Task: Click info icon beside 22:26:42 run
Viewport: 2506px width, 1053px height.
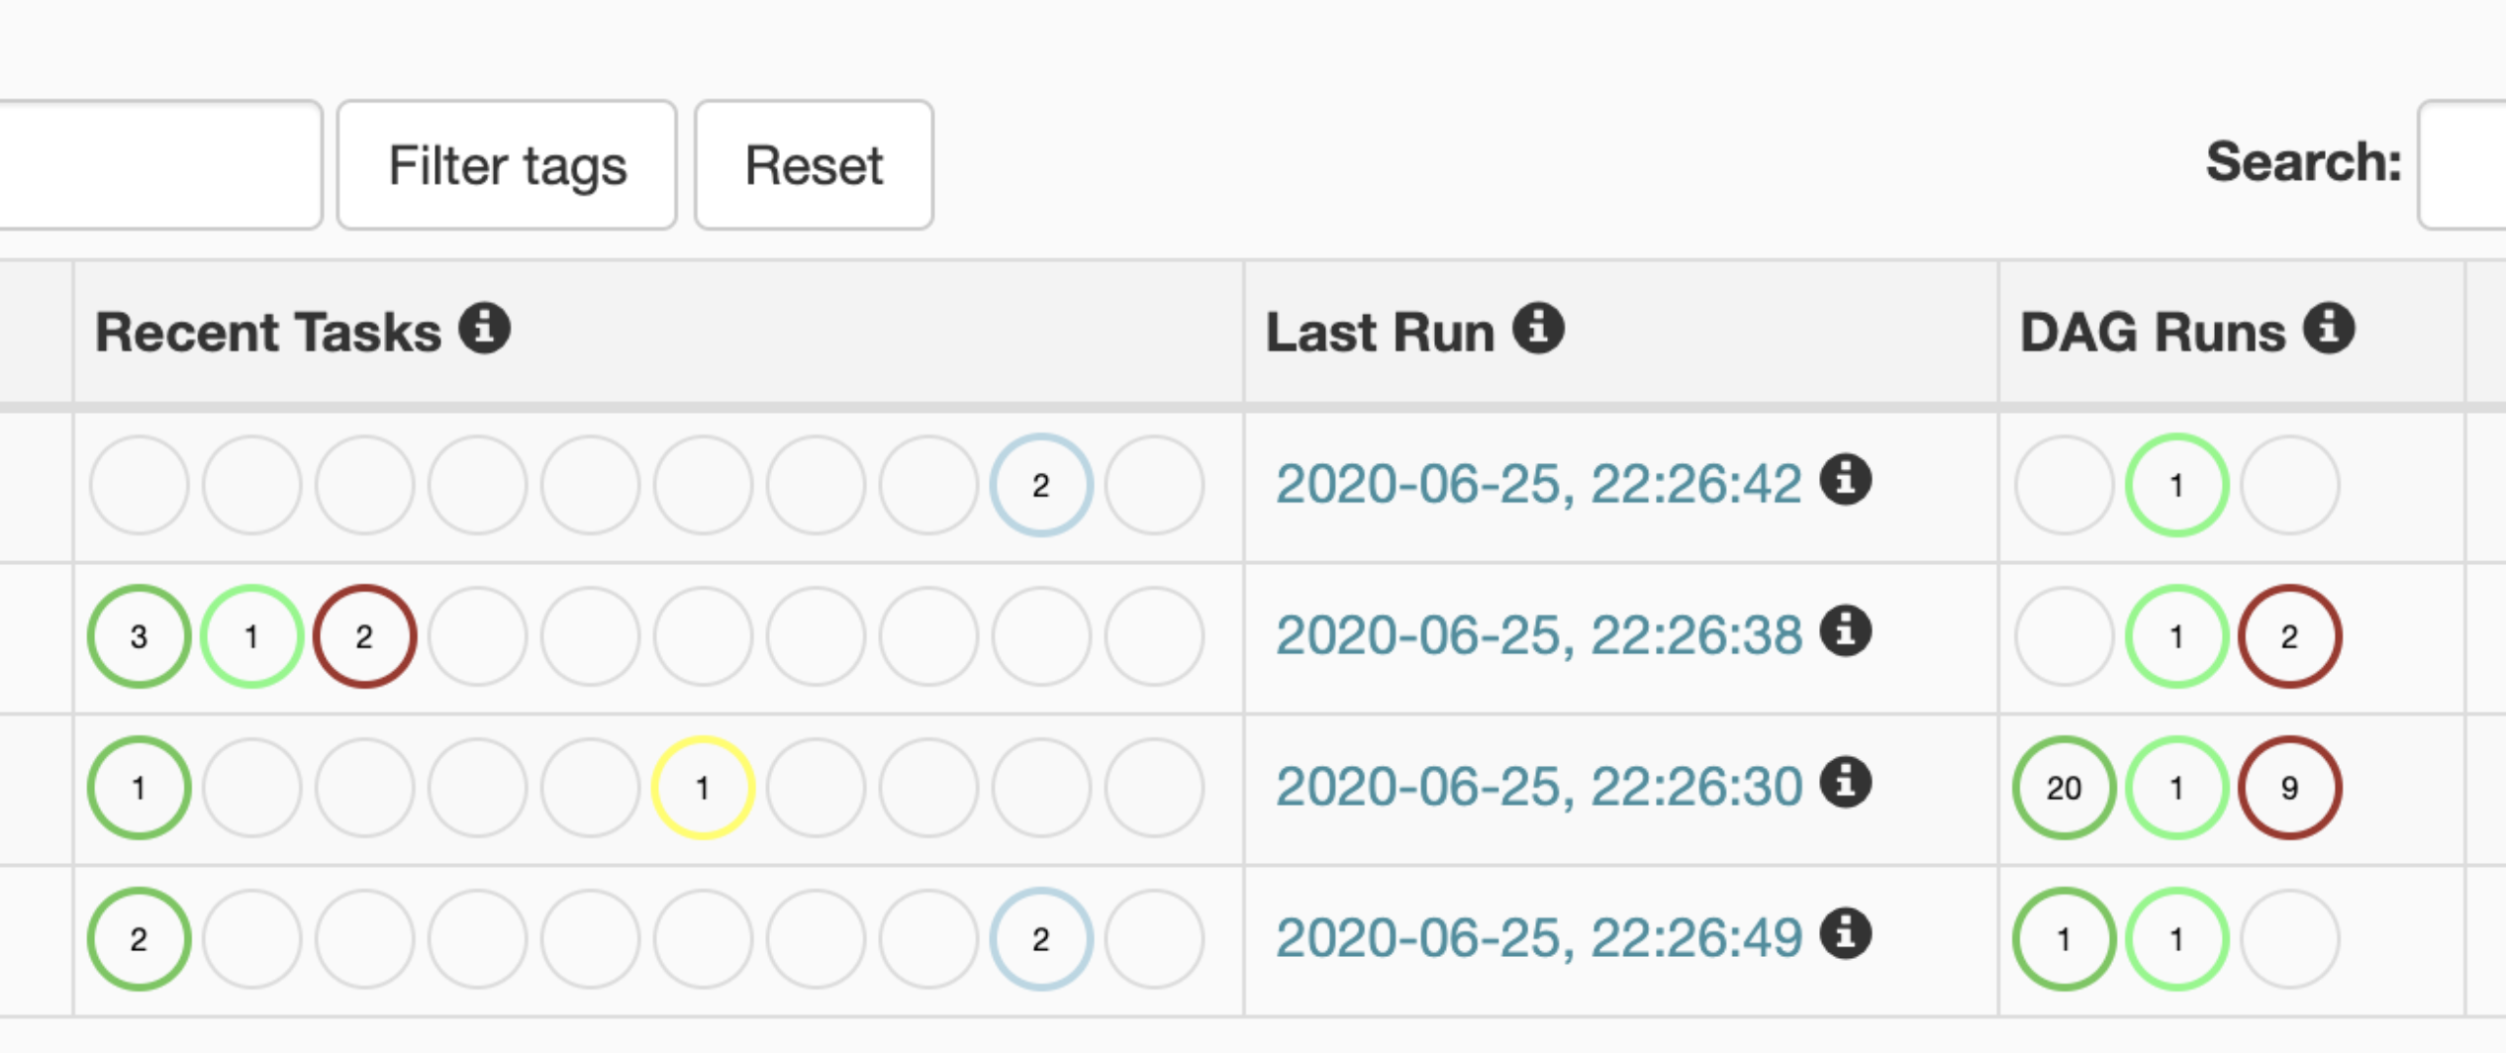Action: [x=1846, y=481]
